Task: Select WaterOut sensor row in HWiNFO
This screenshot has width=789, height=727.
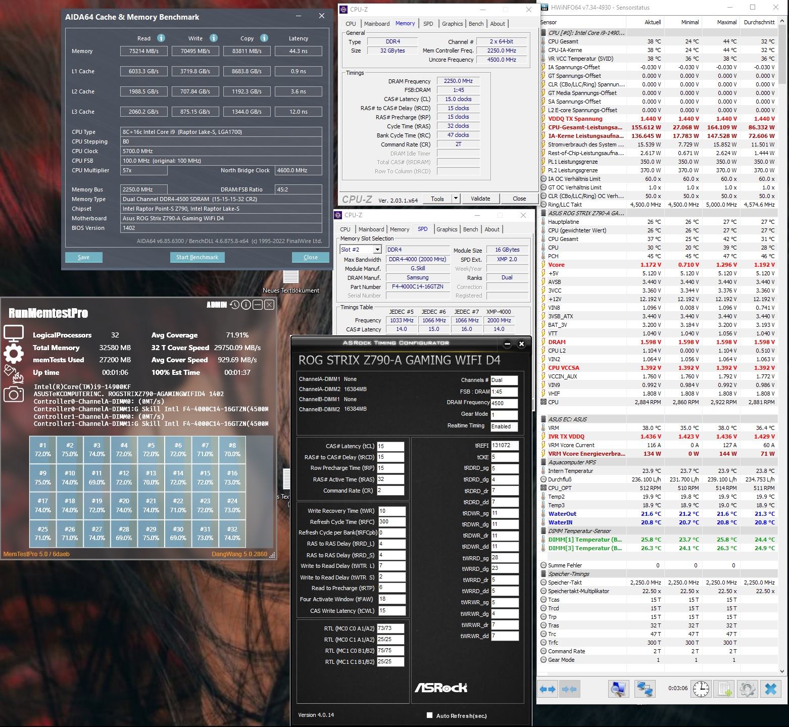Action: (658, 514)
